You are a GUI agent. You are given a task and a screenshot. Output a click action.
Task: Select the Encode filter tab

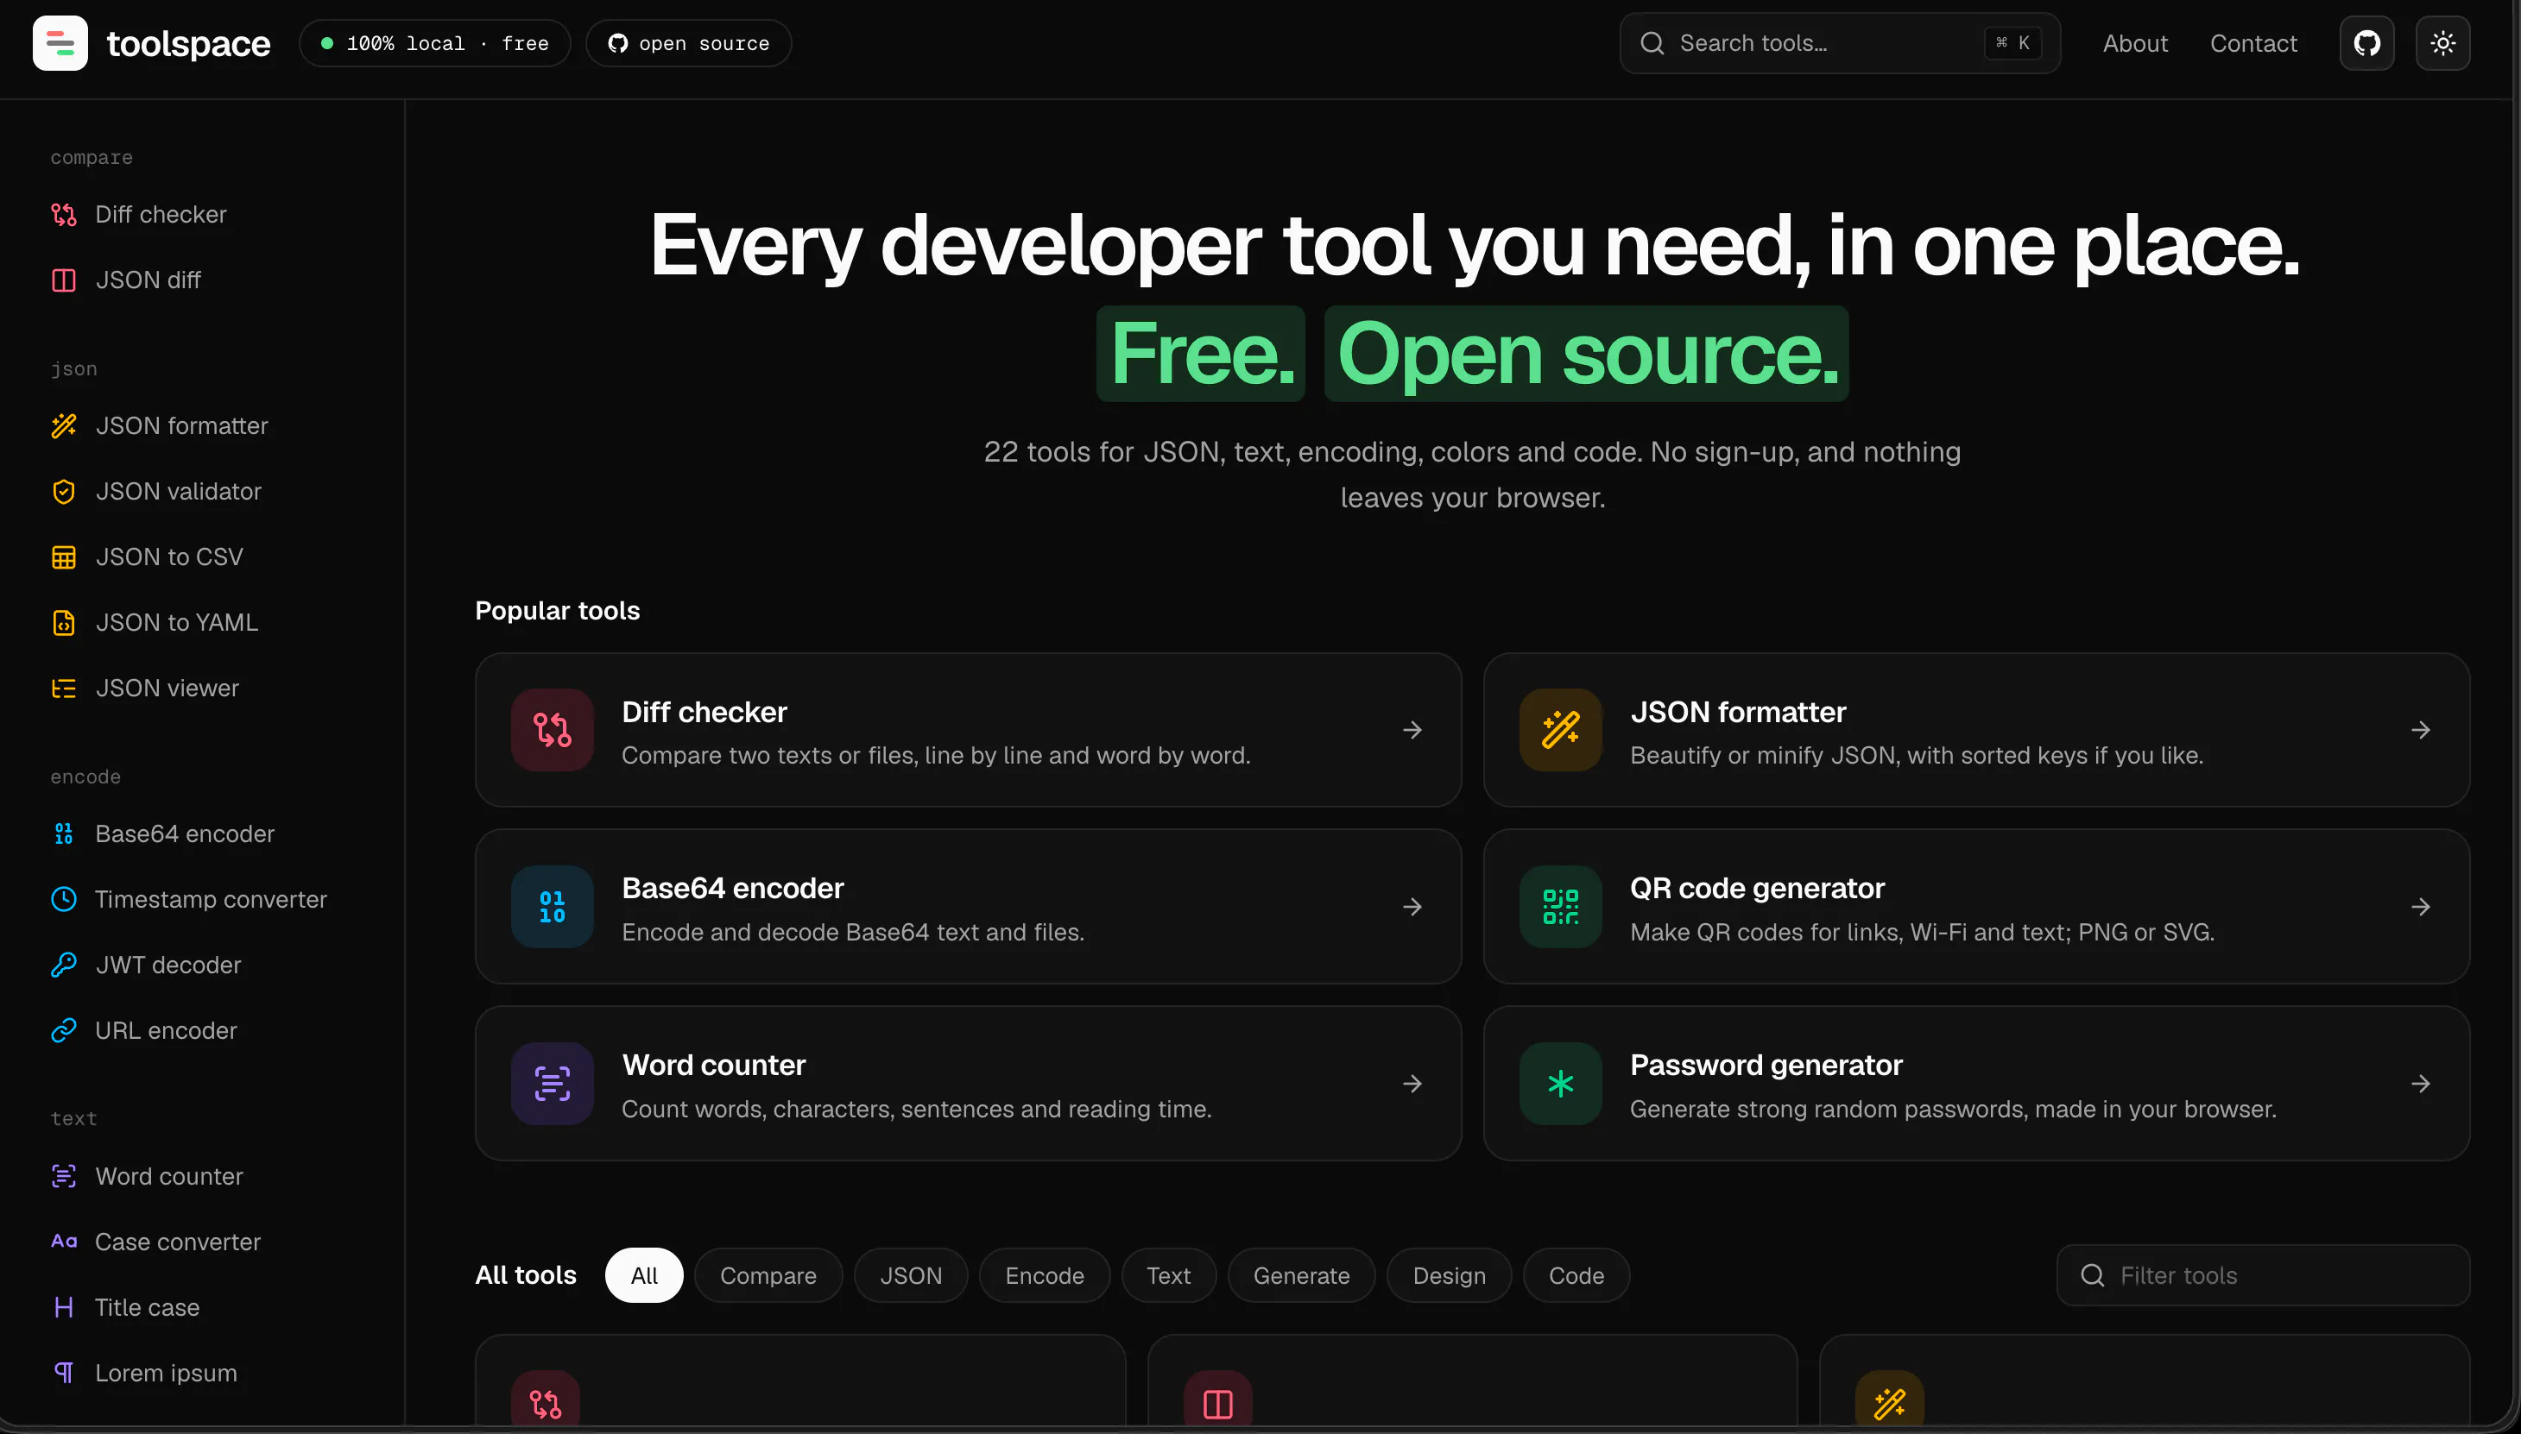point(1044,1275)
